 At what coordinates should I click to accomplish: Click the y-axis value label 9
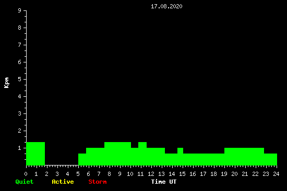(x=20, y=10)
